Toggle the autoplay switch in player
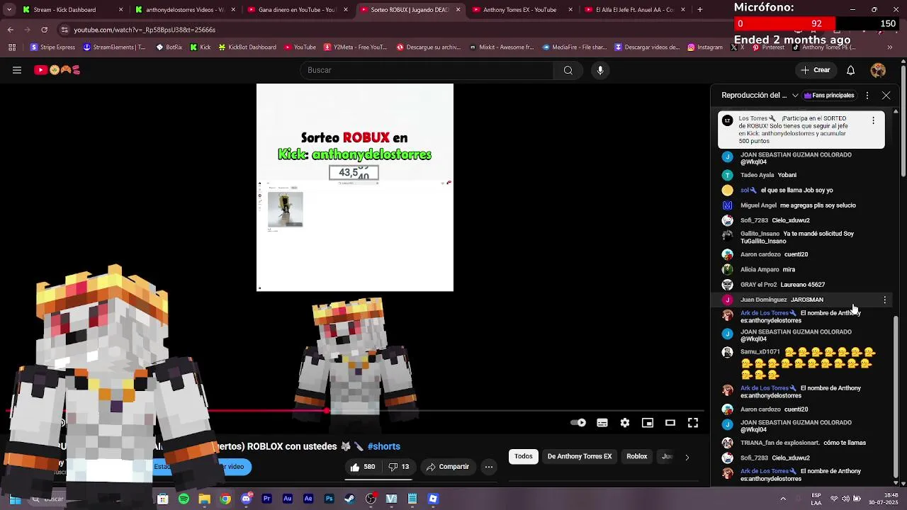Image resolution: width=907 pixels, height=510 pixels. (578, 423)
